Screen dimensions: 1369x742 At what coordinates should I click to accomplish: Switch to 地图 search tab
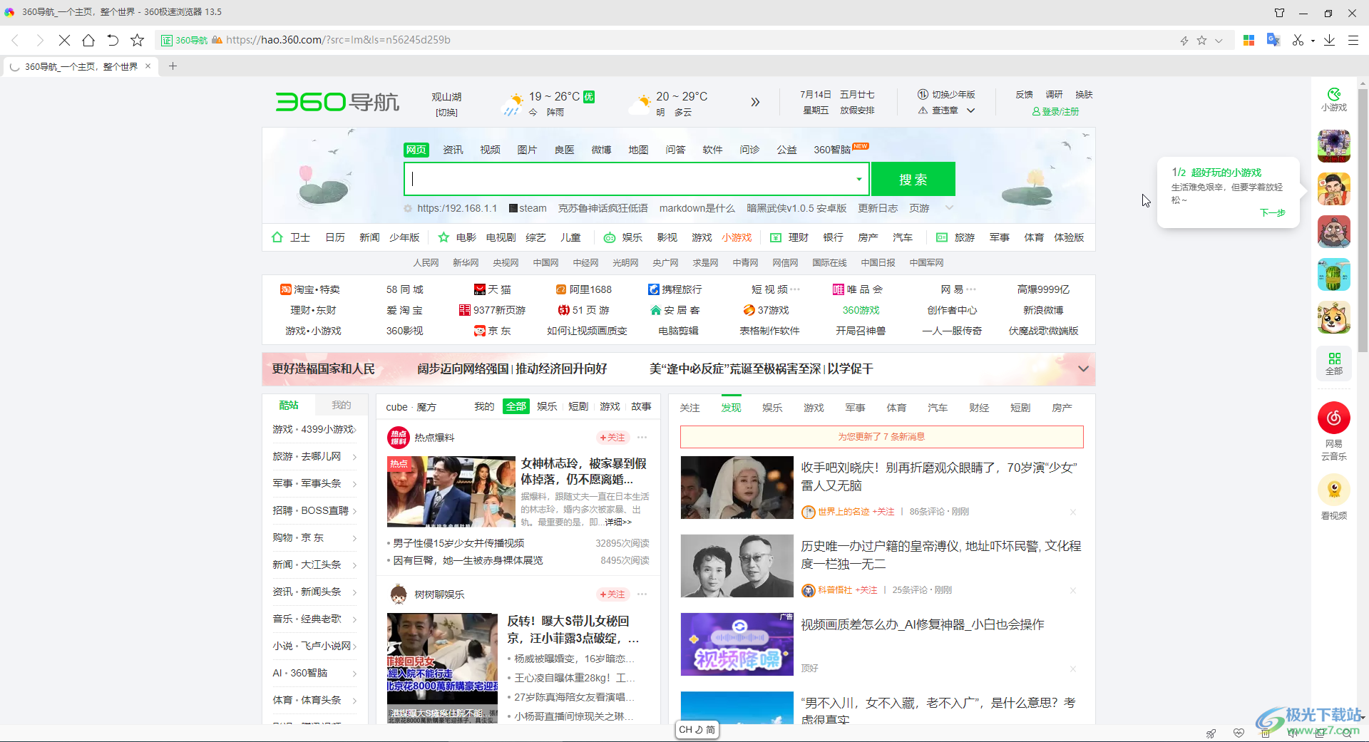(638, 150)
